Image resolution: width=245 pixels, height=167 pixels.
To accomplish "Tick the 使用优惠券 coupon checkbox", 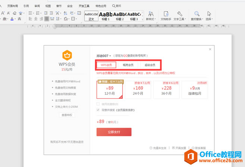I will [98, 104].
